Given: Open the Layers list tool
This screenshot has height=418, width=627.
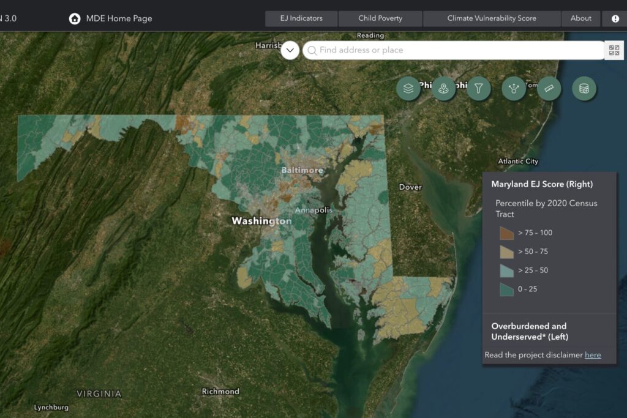Looking at the screenshot, I should tap(408, 88).
